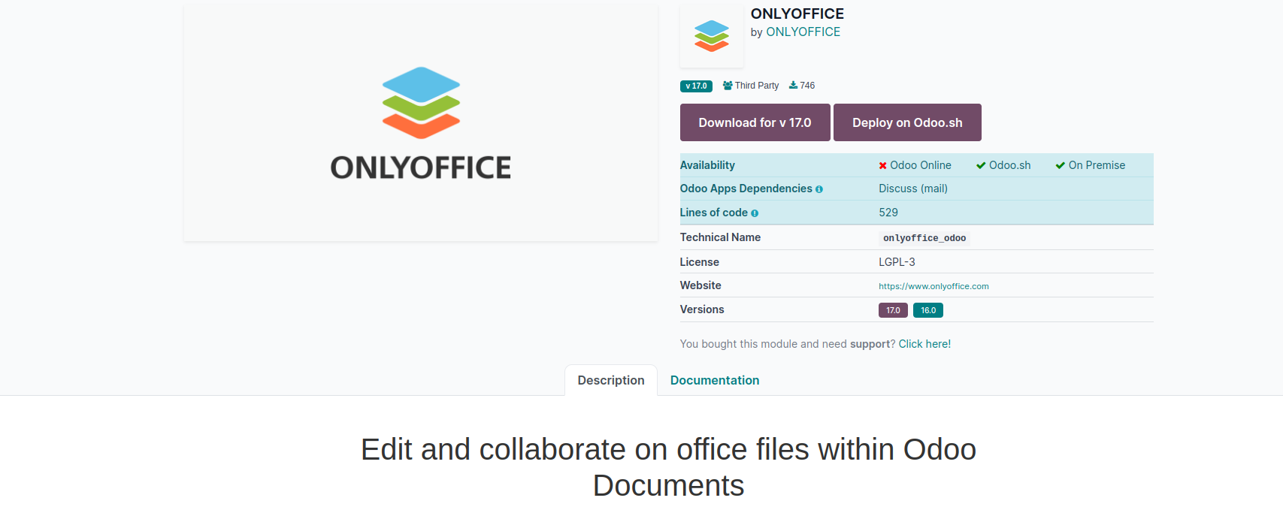The height and width of the screenshot is (519, 1283).
Task: Click the Availability row label
Action: [707, 165]
